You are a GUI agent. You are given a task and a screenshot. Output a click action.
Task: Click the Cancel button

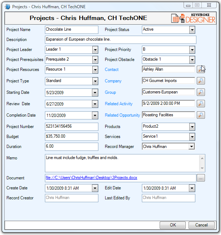[x=201, y=225]
